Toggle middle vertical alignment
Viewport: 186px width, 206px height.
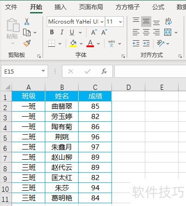click(x=146, y=21)
